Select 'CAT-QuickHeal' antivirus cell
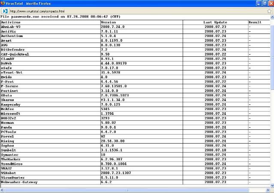Viewport: 274px width, 193px height. point(51,54)
